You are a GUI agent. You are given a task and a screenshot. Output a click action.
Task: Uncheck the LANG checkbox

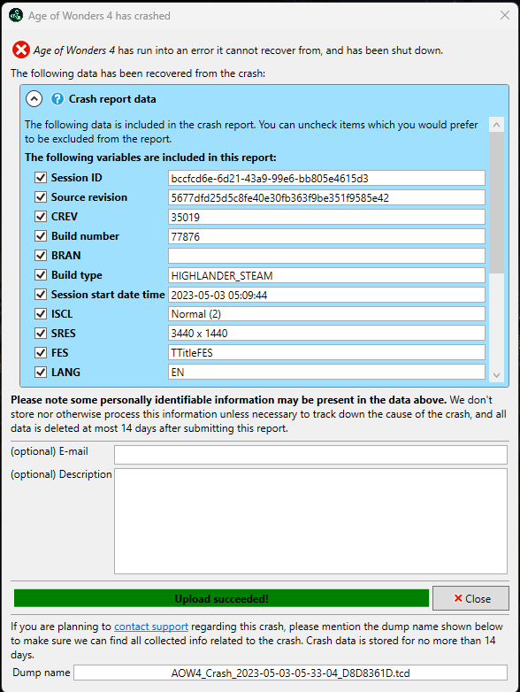(41, 372)
